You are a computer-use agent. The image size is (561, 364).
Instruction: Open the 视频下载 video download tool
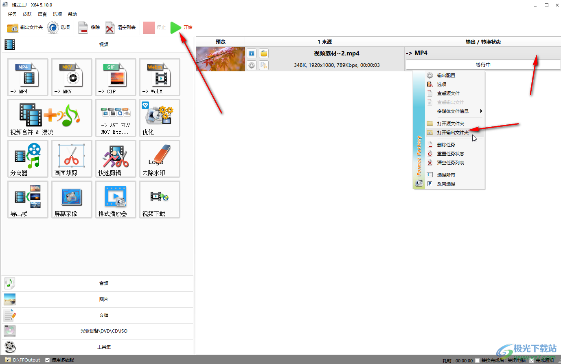[160, 199]
